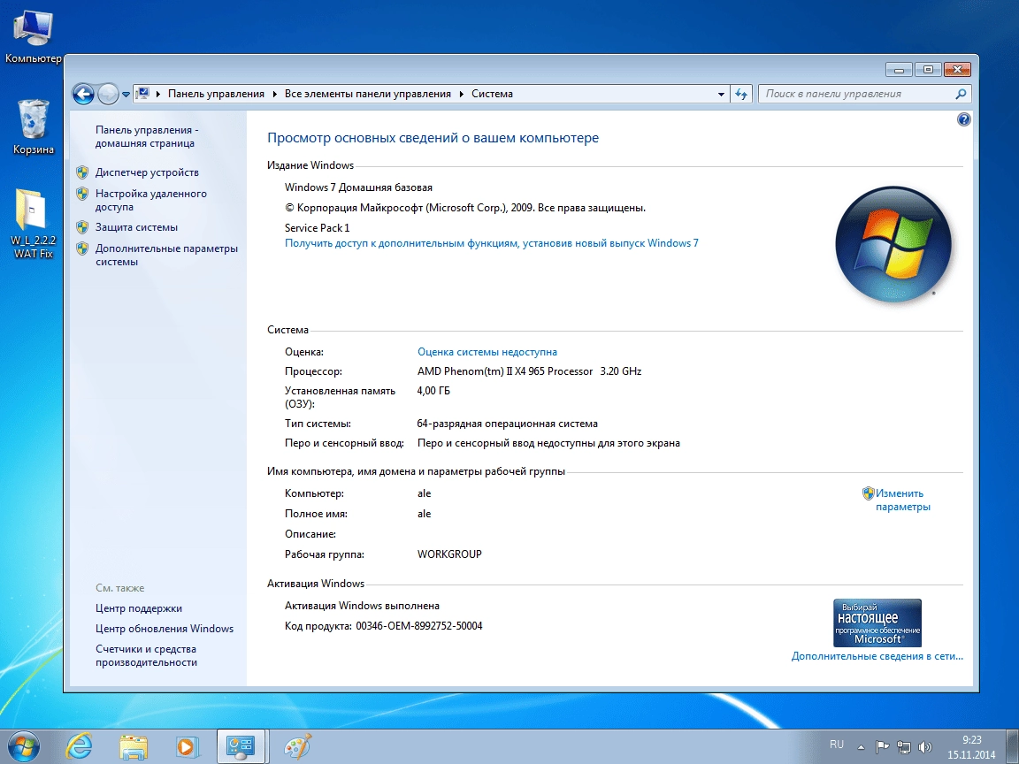
Task: Open Windows Explorer from taskbar
Action: coord(134,746)
